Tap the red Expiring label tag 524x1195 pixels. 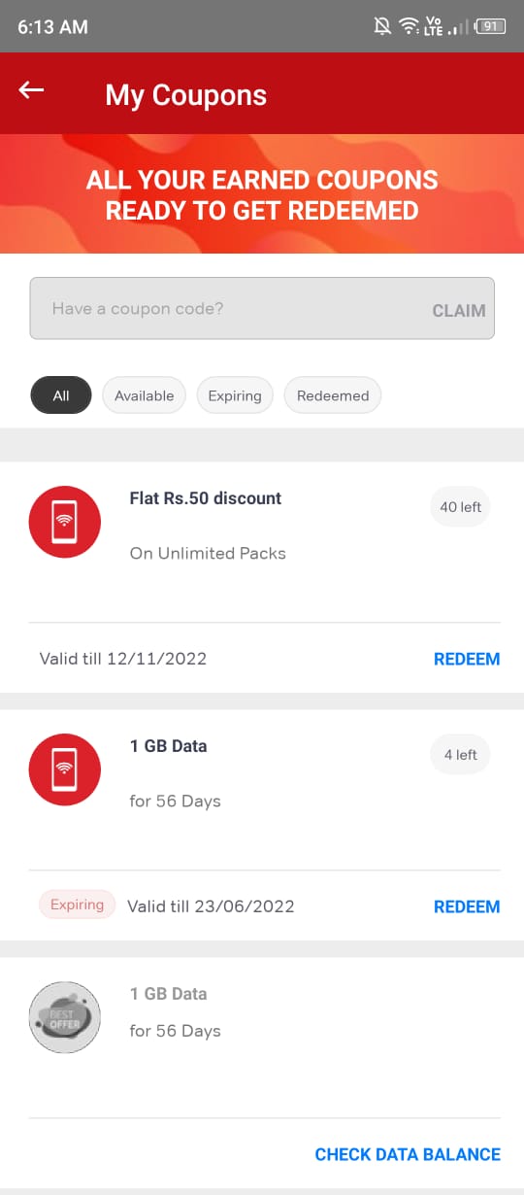point(77,905)
